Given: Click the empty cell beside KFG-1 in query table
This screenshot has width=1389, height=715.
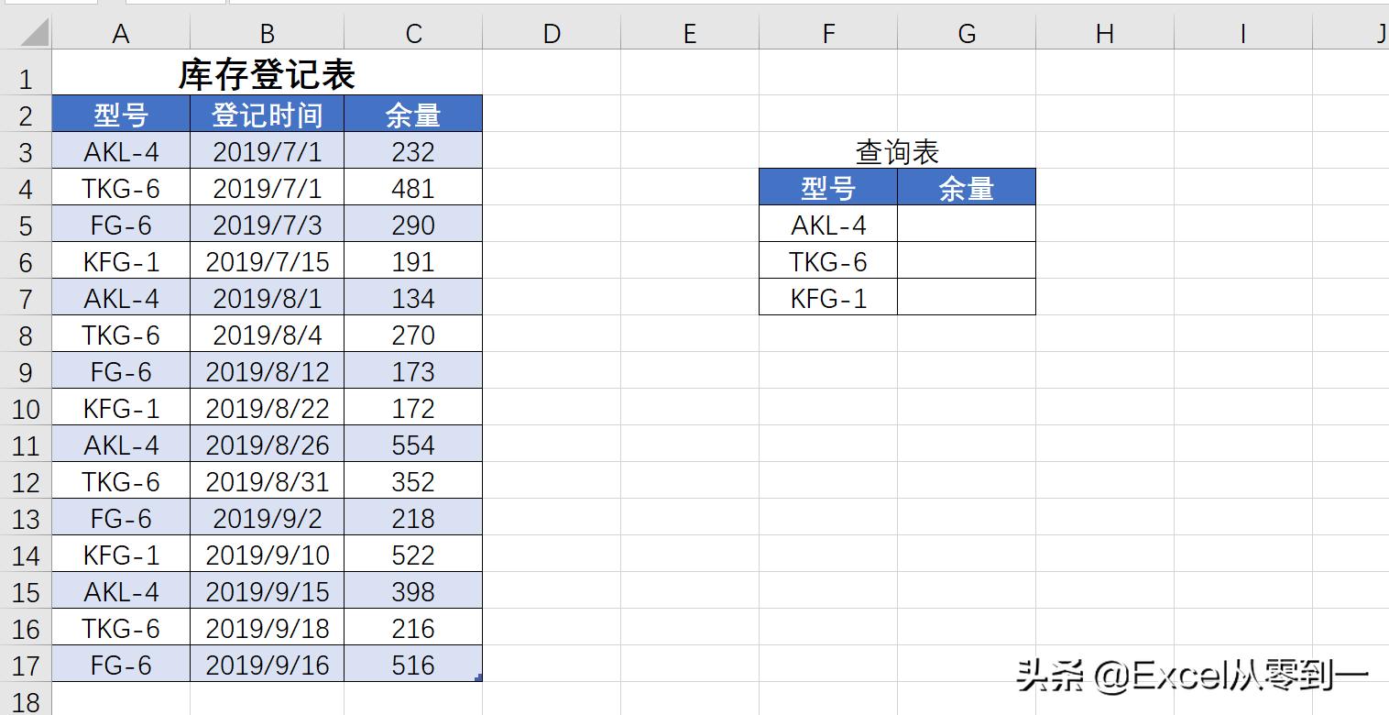Looking at the screenshot, I should 966,297.
